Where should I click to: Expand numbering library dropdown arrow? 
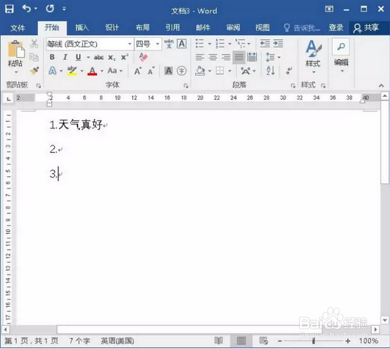tap(230, 44)
